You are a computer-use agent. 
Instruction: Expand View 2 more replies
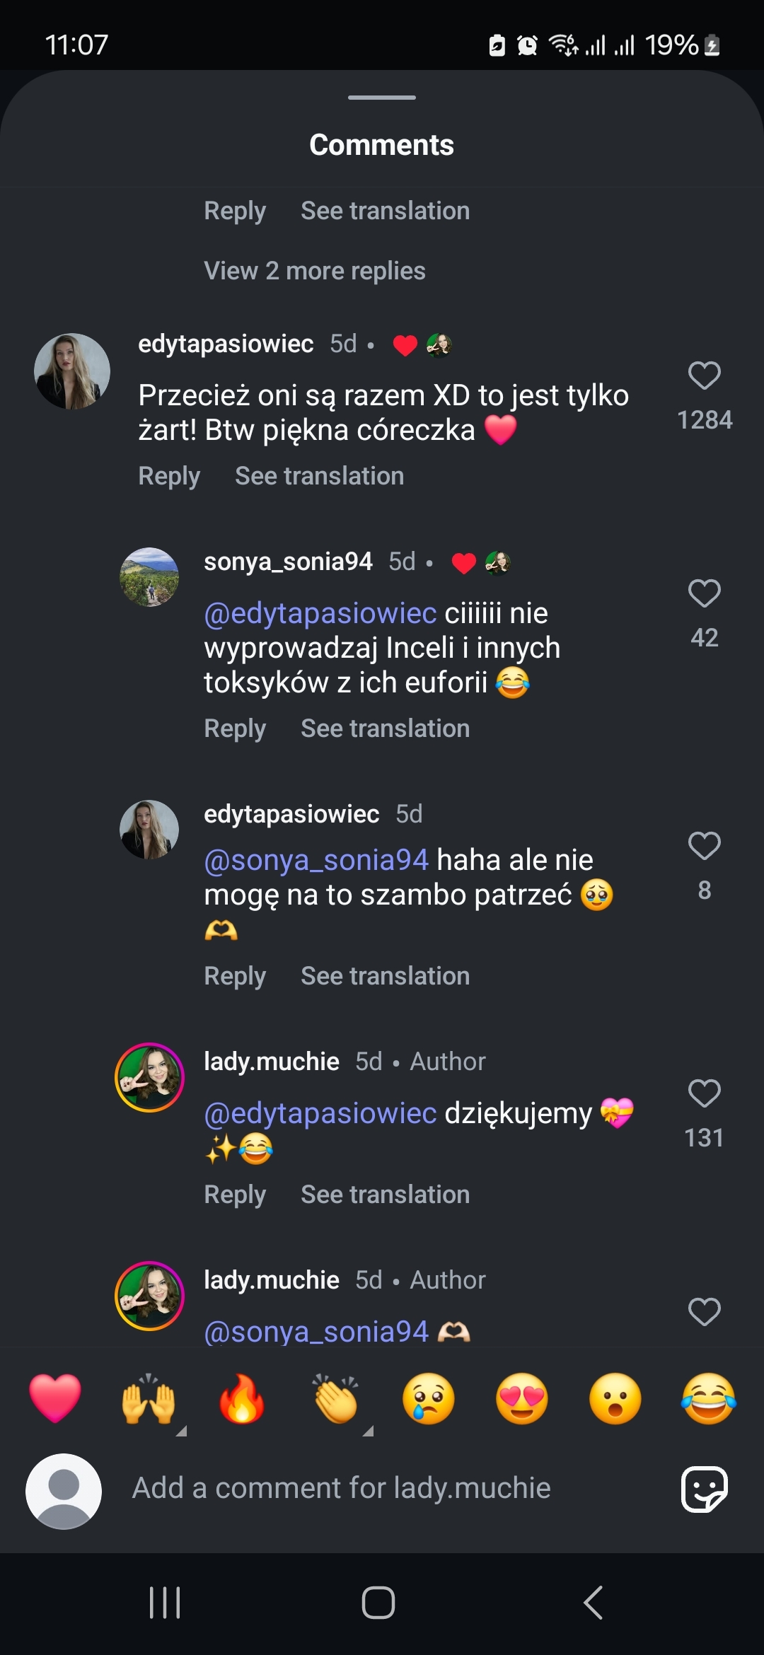314,271
